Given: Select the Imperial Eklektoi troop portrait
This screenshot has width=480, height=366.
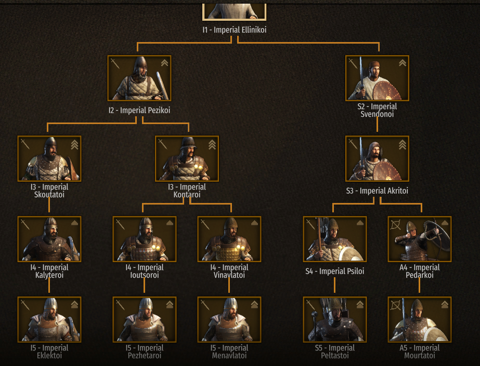Looking at the screenshot, I should [x=49, y=319].
